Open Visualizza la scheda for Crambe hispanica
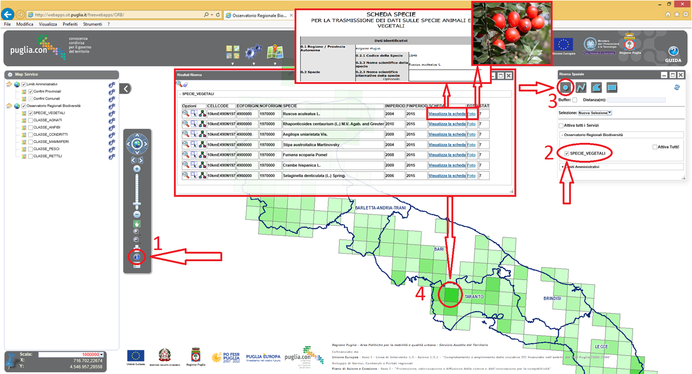Image resolution: width=692 pixels, height=374 pixels. (447, 165)
